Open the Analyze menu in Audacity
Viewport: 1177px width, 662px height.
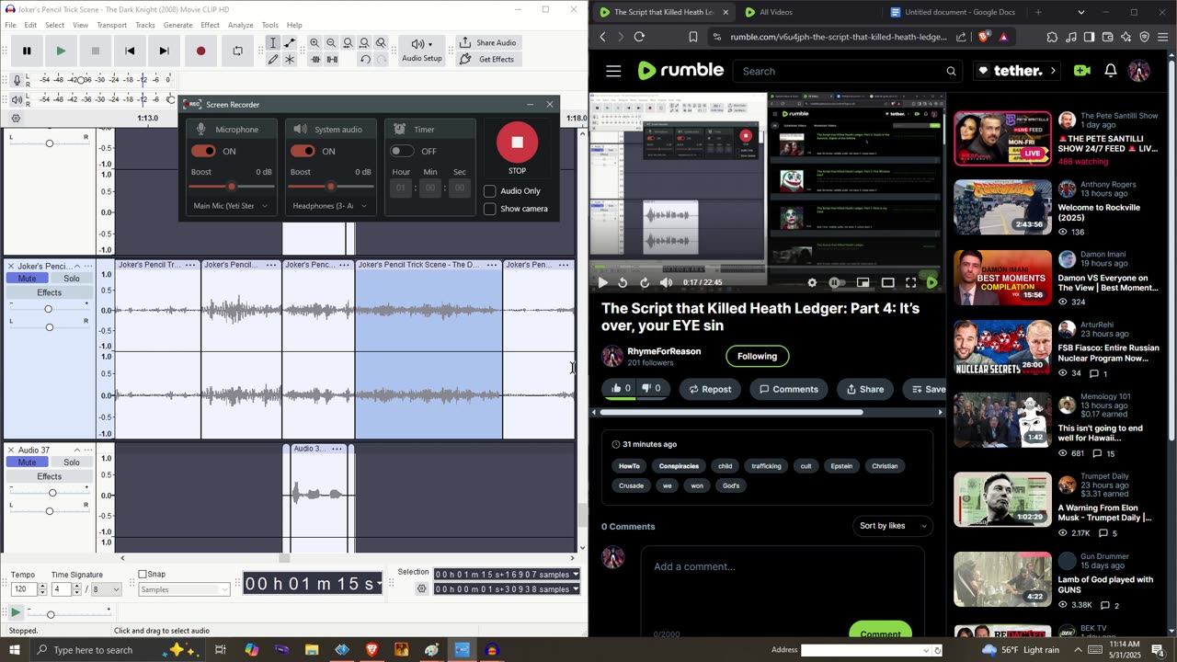point(240,25)
